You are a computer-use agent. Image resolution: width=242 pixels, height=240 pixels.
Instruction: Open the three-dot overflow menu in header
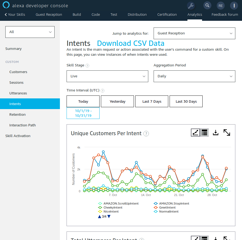click(x=233, y=5)
